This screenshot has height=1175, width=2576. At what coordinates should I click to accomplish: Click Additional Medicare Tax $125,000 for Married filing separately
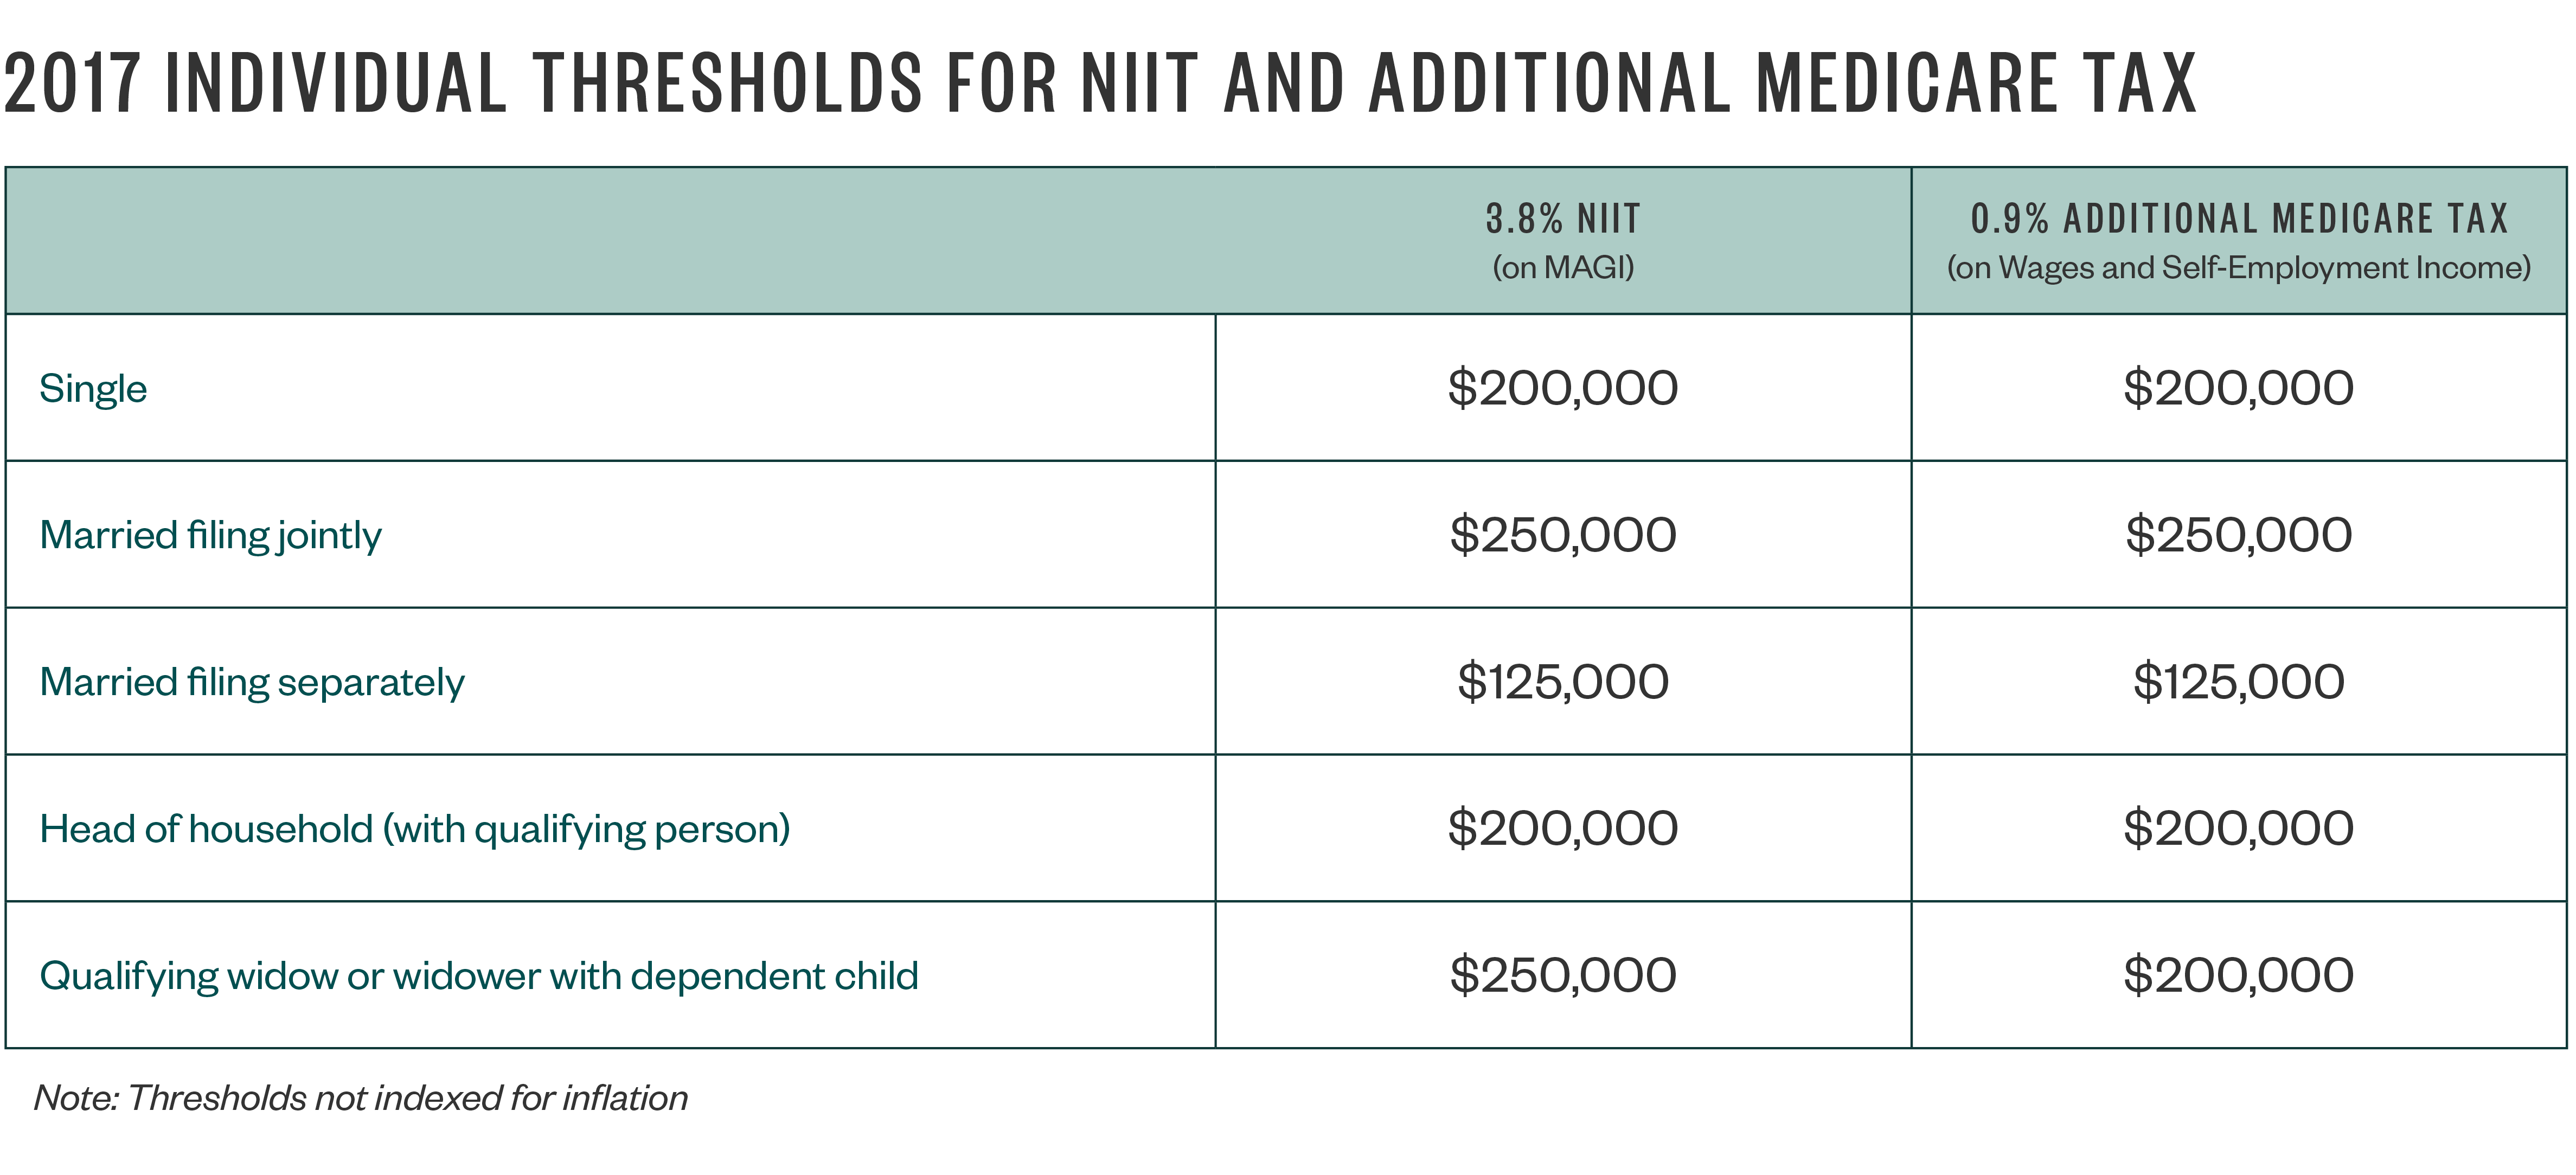point(2238,682)
